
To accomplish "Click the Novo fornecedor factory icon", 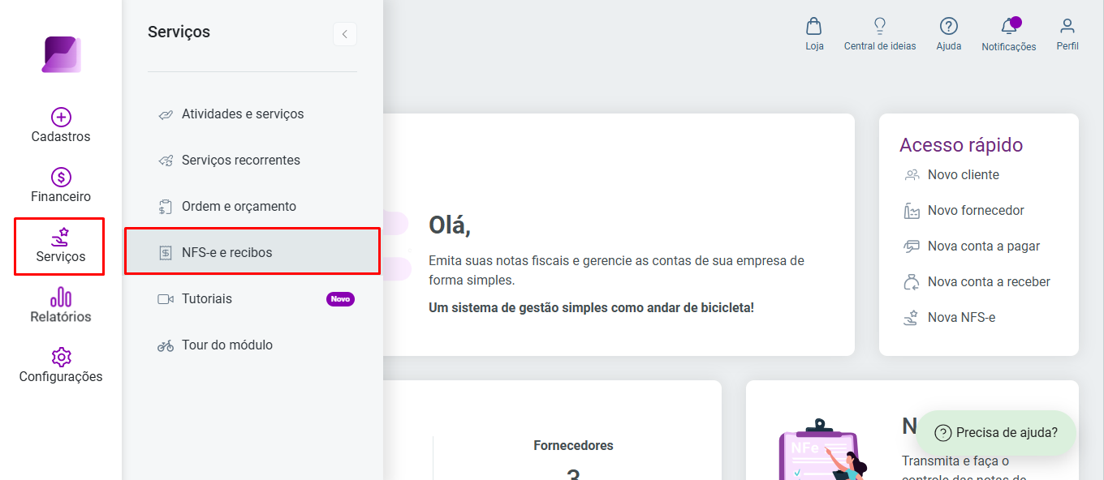I will (912, 211).
